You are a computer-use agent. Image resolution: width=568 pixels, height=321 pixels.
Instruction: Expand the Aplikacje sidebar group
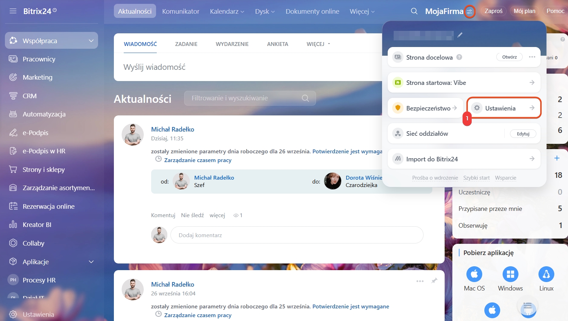click(91, 262)
